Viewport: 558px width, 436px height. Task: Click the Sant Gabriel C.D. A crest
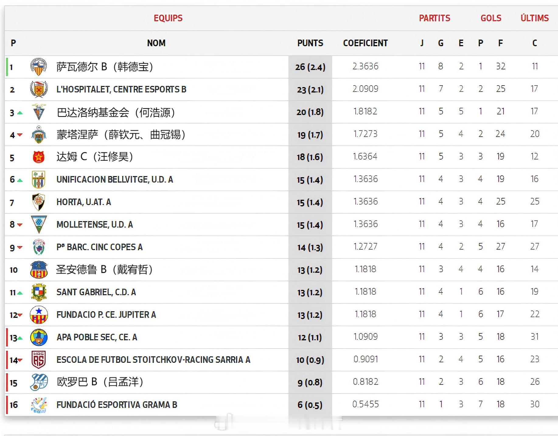pyautogui.click(x=39, y=292)
